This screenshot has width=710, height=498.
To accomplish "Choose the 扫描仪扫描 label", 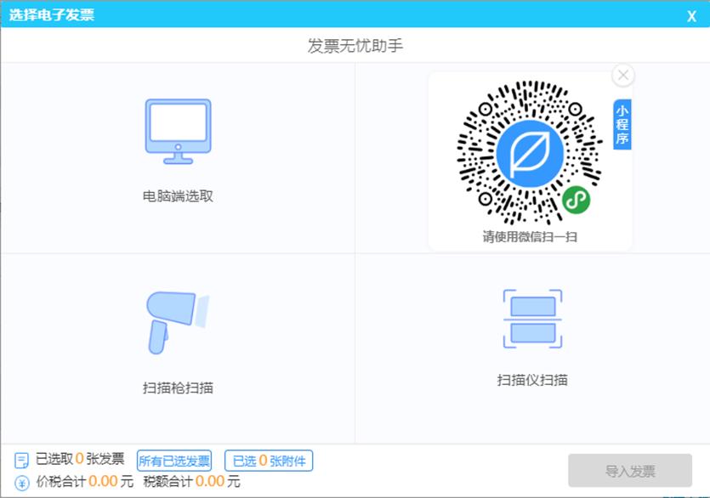I will point(532,380).
